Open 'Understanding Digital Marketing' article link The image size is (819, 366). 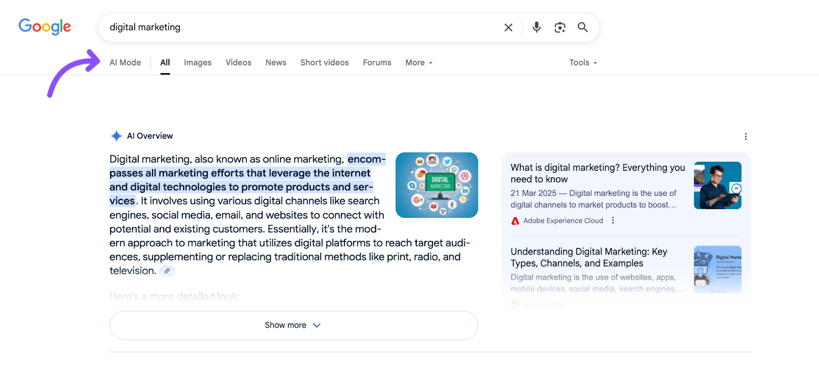point(589,257)
